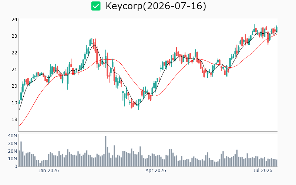Click the red moving average line start near 17.6
This screenshot has height=185, width=296.
(x=20, y=125)
